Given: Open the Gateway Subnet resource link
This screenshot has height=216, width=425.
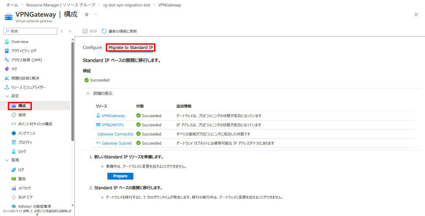Looking at the screenshot, I should pos(116,143).
